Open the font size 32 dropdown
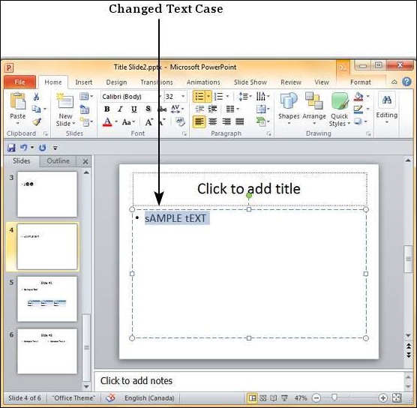 coord(183,96)
